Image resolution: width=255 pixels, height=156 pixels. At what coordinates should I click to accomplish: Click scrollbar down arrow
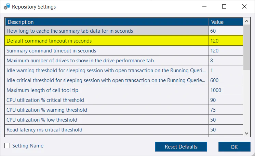(246, 134)
